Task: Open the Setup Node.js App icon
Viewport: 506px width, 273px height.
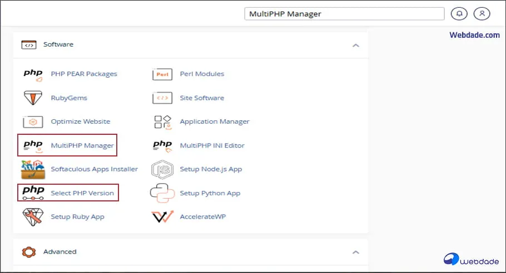Action: (162, 169)
